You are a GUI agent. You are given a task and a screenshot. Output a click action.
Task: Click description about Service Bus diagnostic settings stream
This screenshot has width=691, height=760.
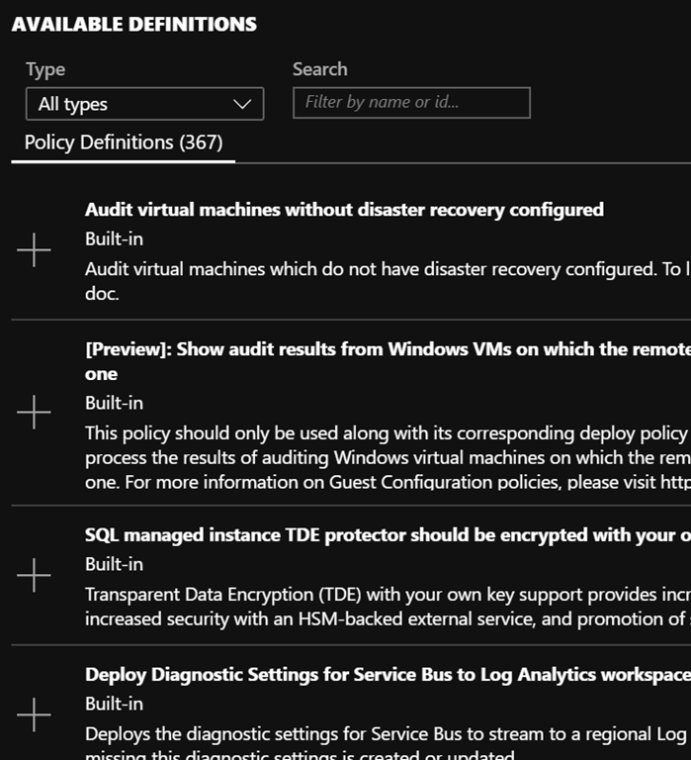click(x=386, y=734)
